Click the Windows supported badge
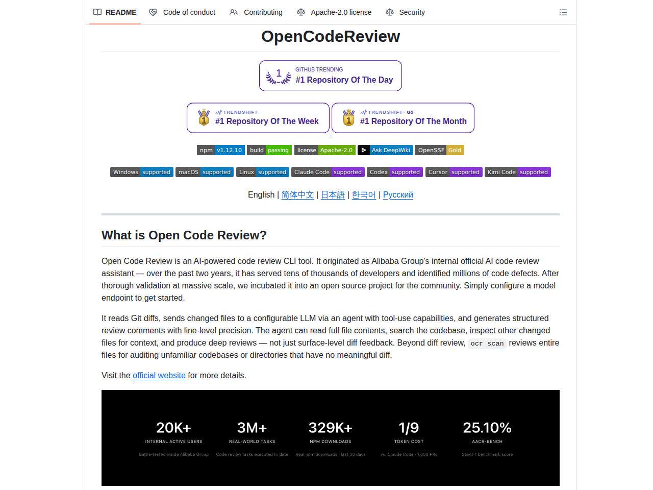Image resolution: width=653 pixels, height=490 pixels. tap(142, 172)
